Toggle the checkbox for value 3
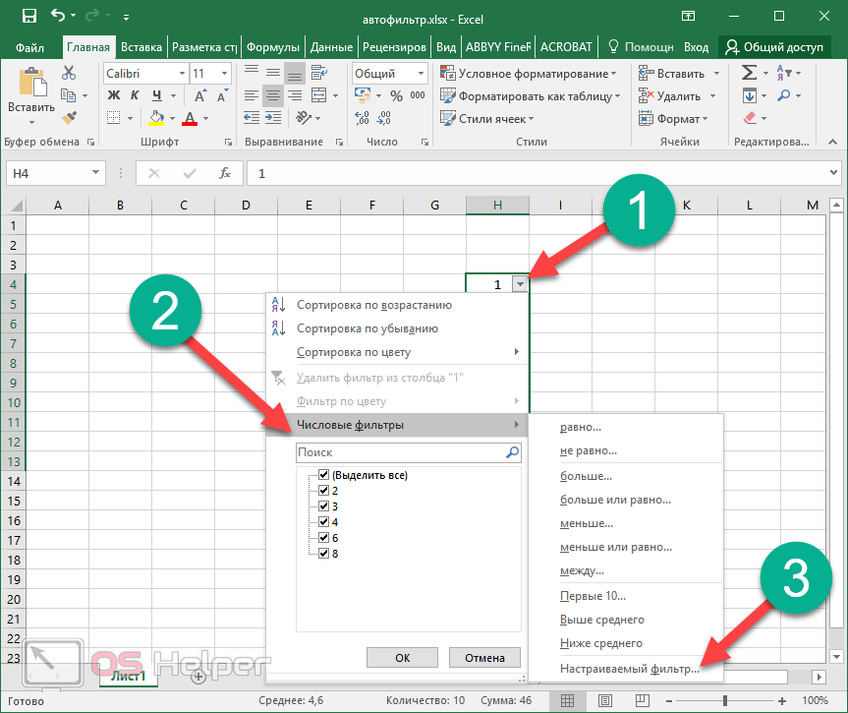Screen dimensions: 848x713 (324, 506)
